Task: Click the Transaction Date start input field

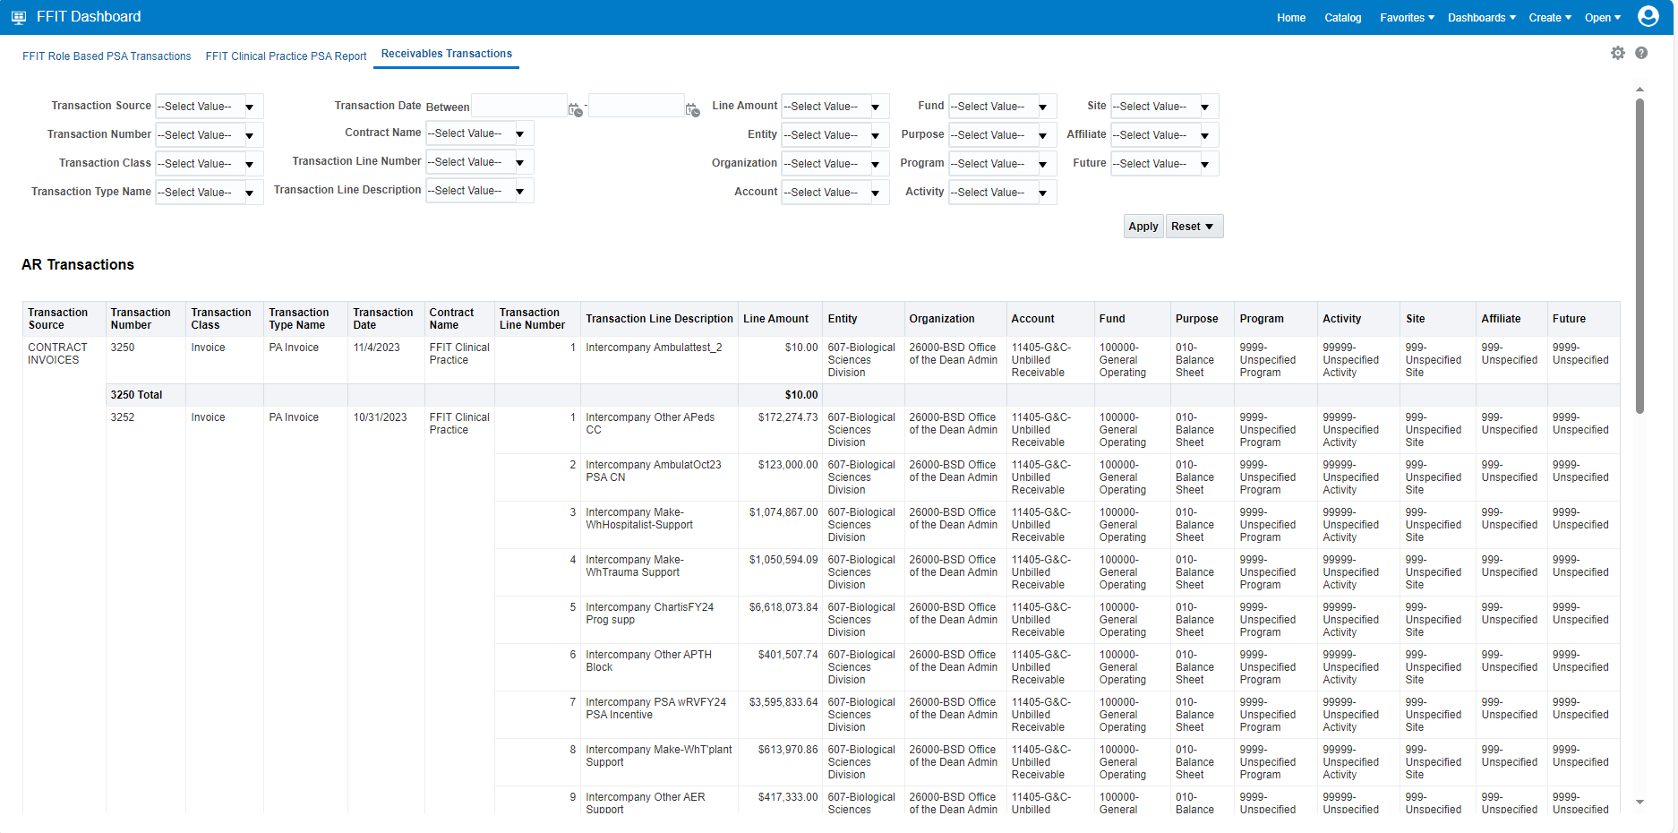Action: coord(519,106)
